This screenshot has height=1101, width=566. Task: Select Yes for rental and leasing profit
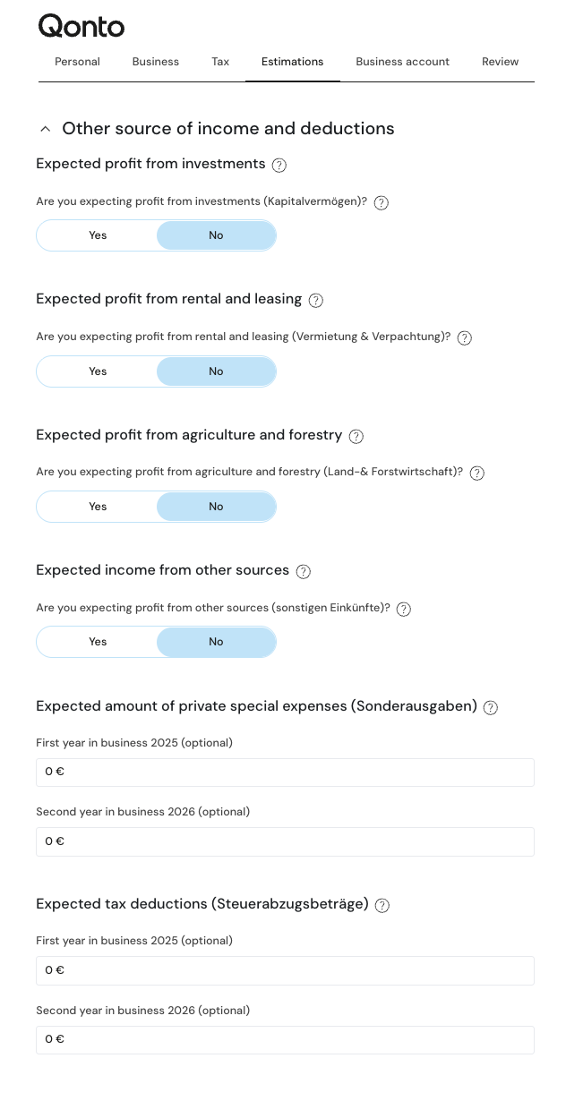coord(98,371)
